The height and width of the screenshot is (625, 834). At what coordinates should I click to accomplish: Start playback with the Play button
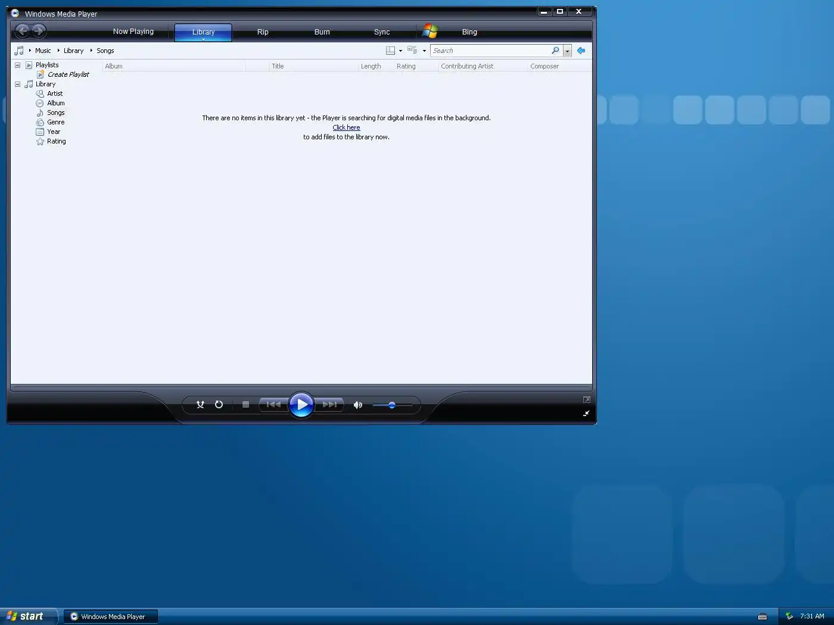[x=301, y=405]
